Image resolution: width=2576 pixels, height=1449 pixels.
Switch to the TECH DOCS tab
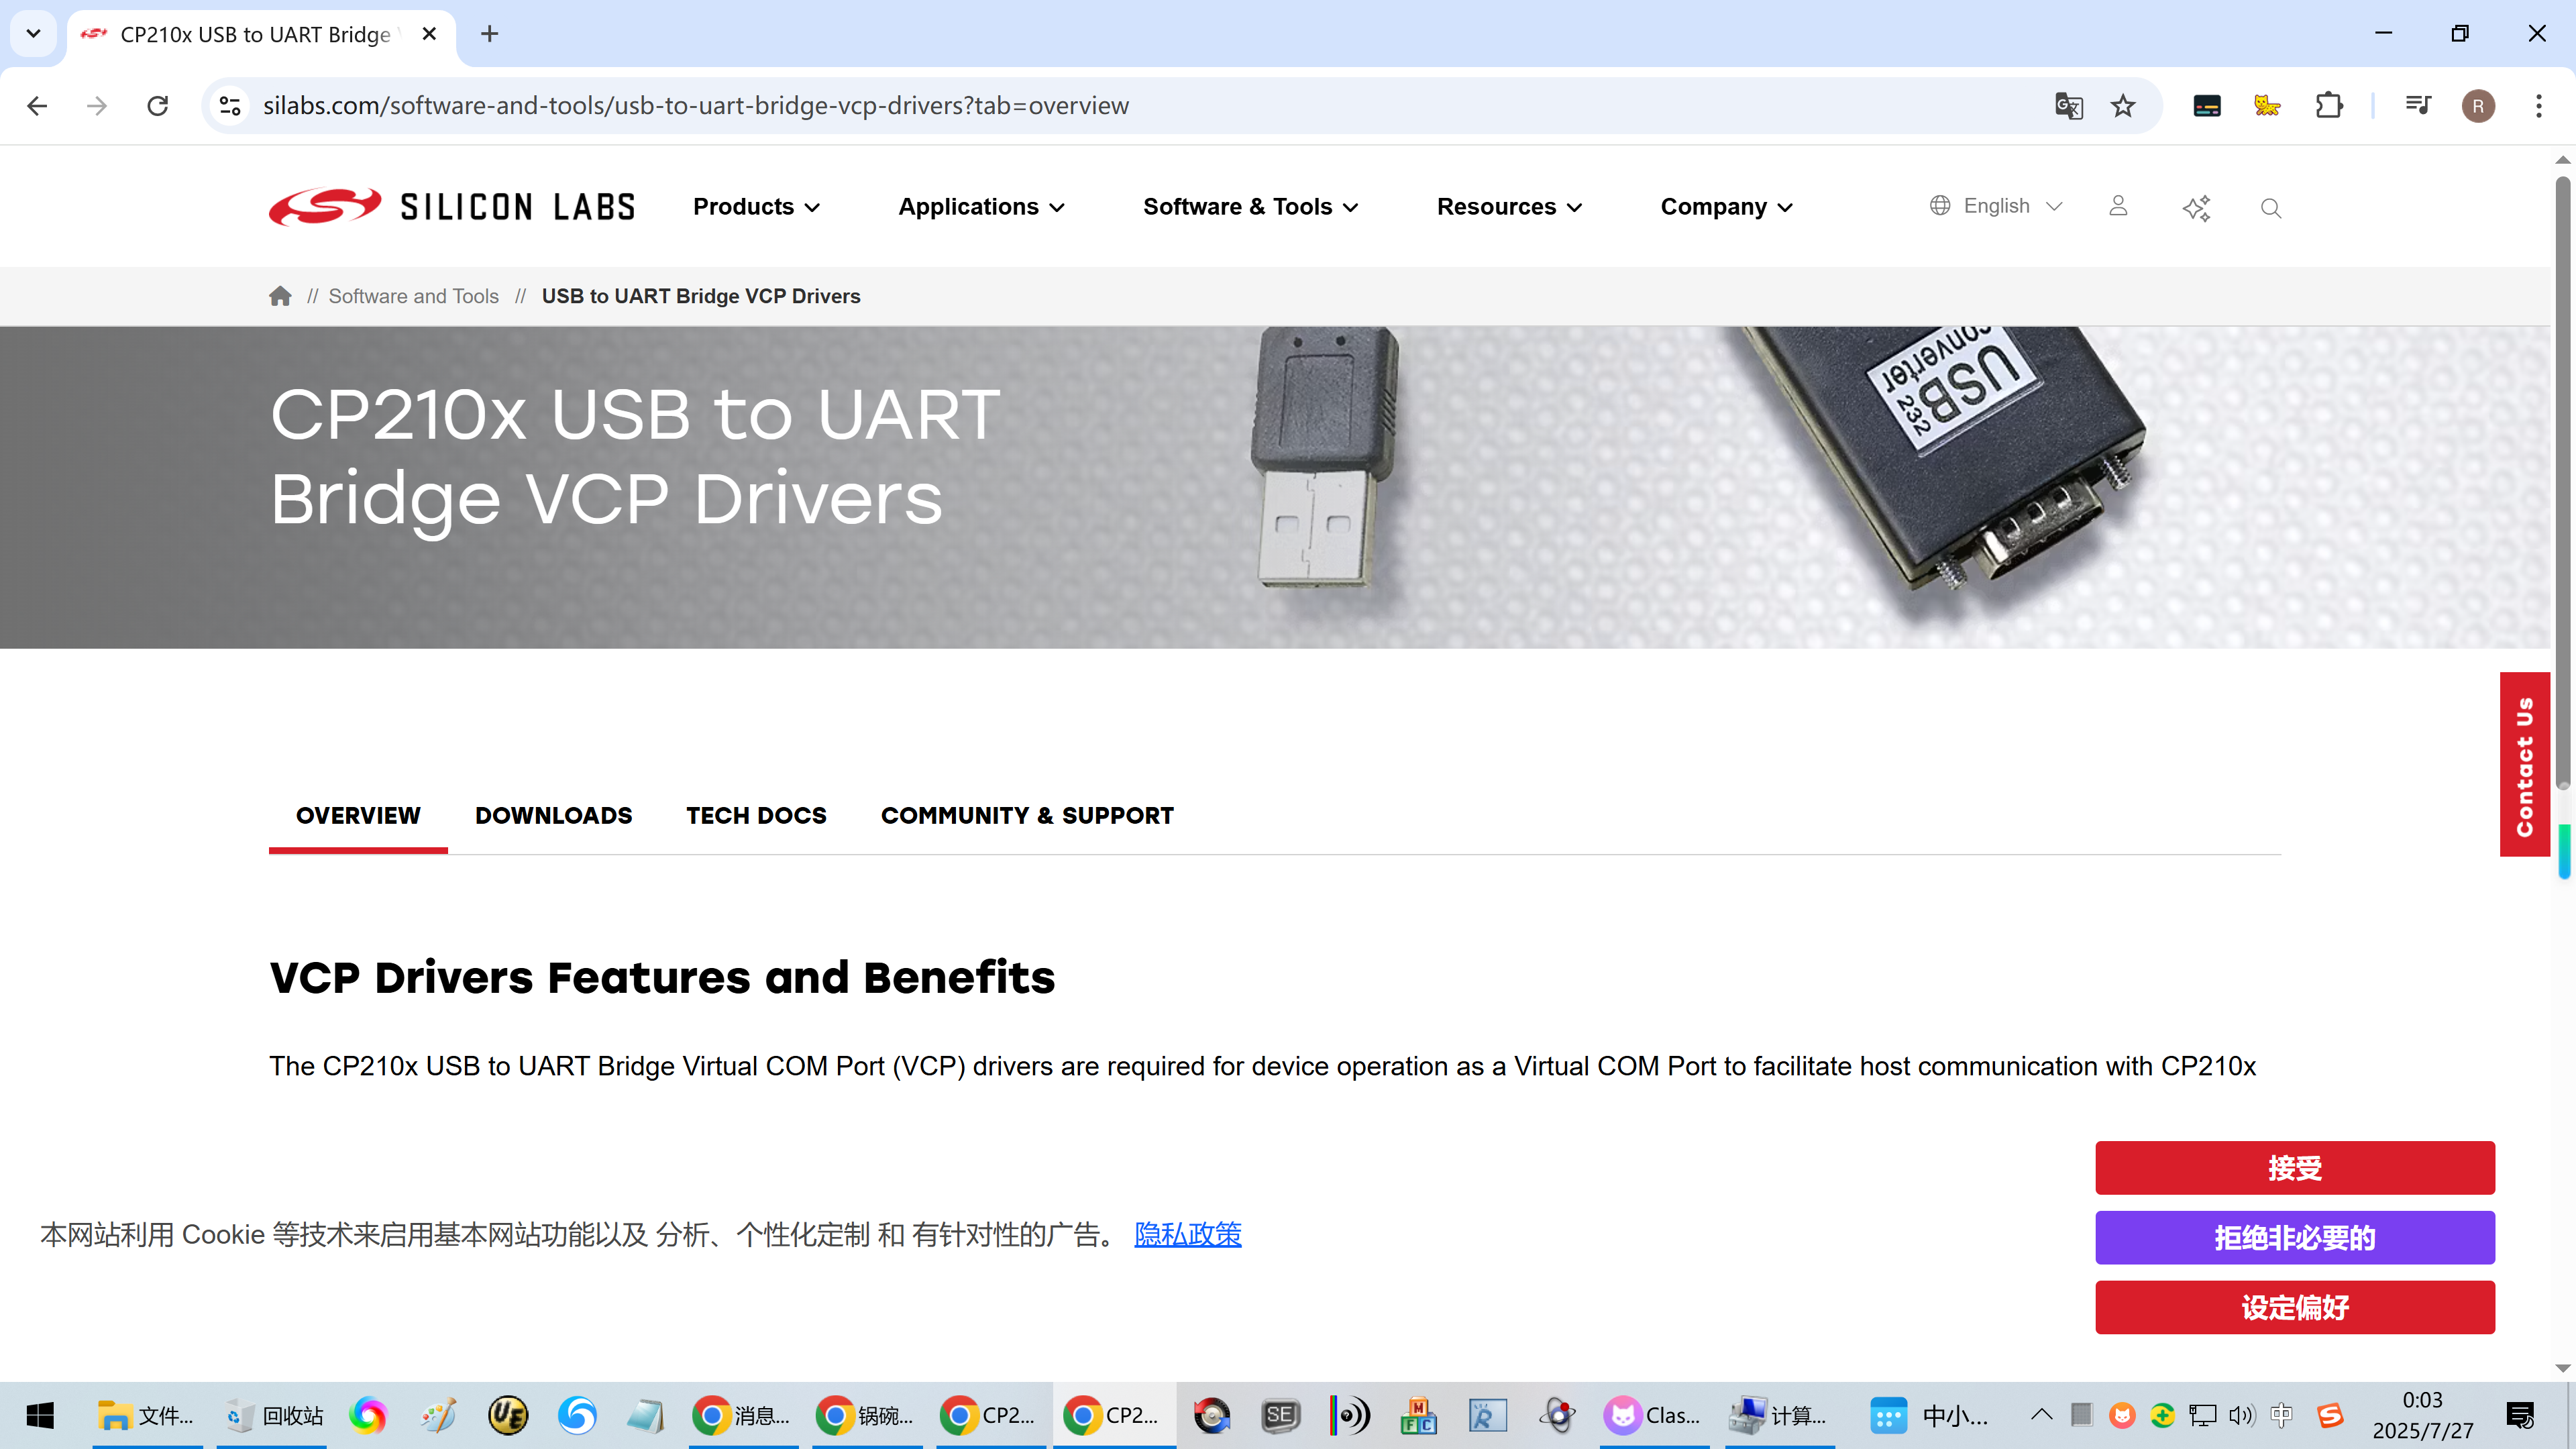756,816
